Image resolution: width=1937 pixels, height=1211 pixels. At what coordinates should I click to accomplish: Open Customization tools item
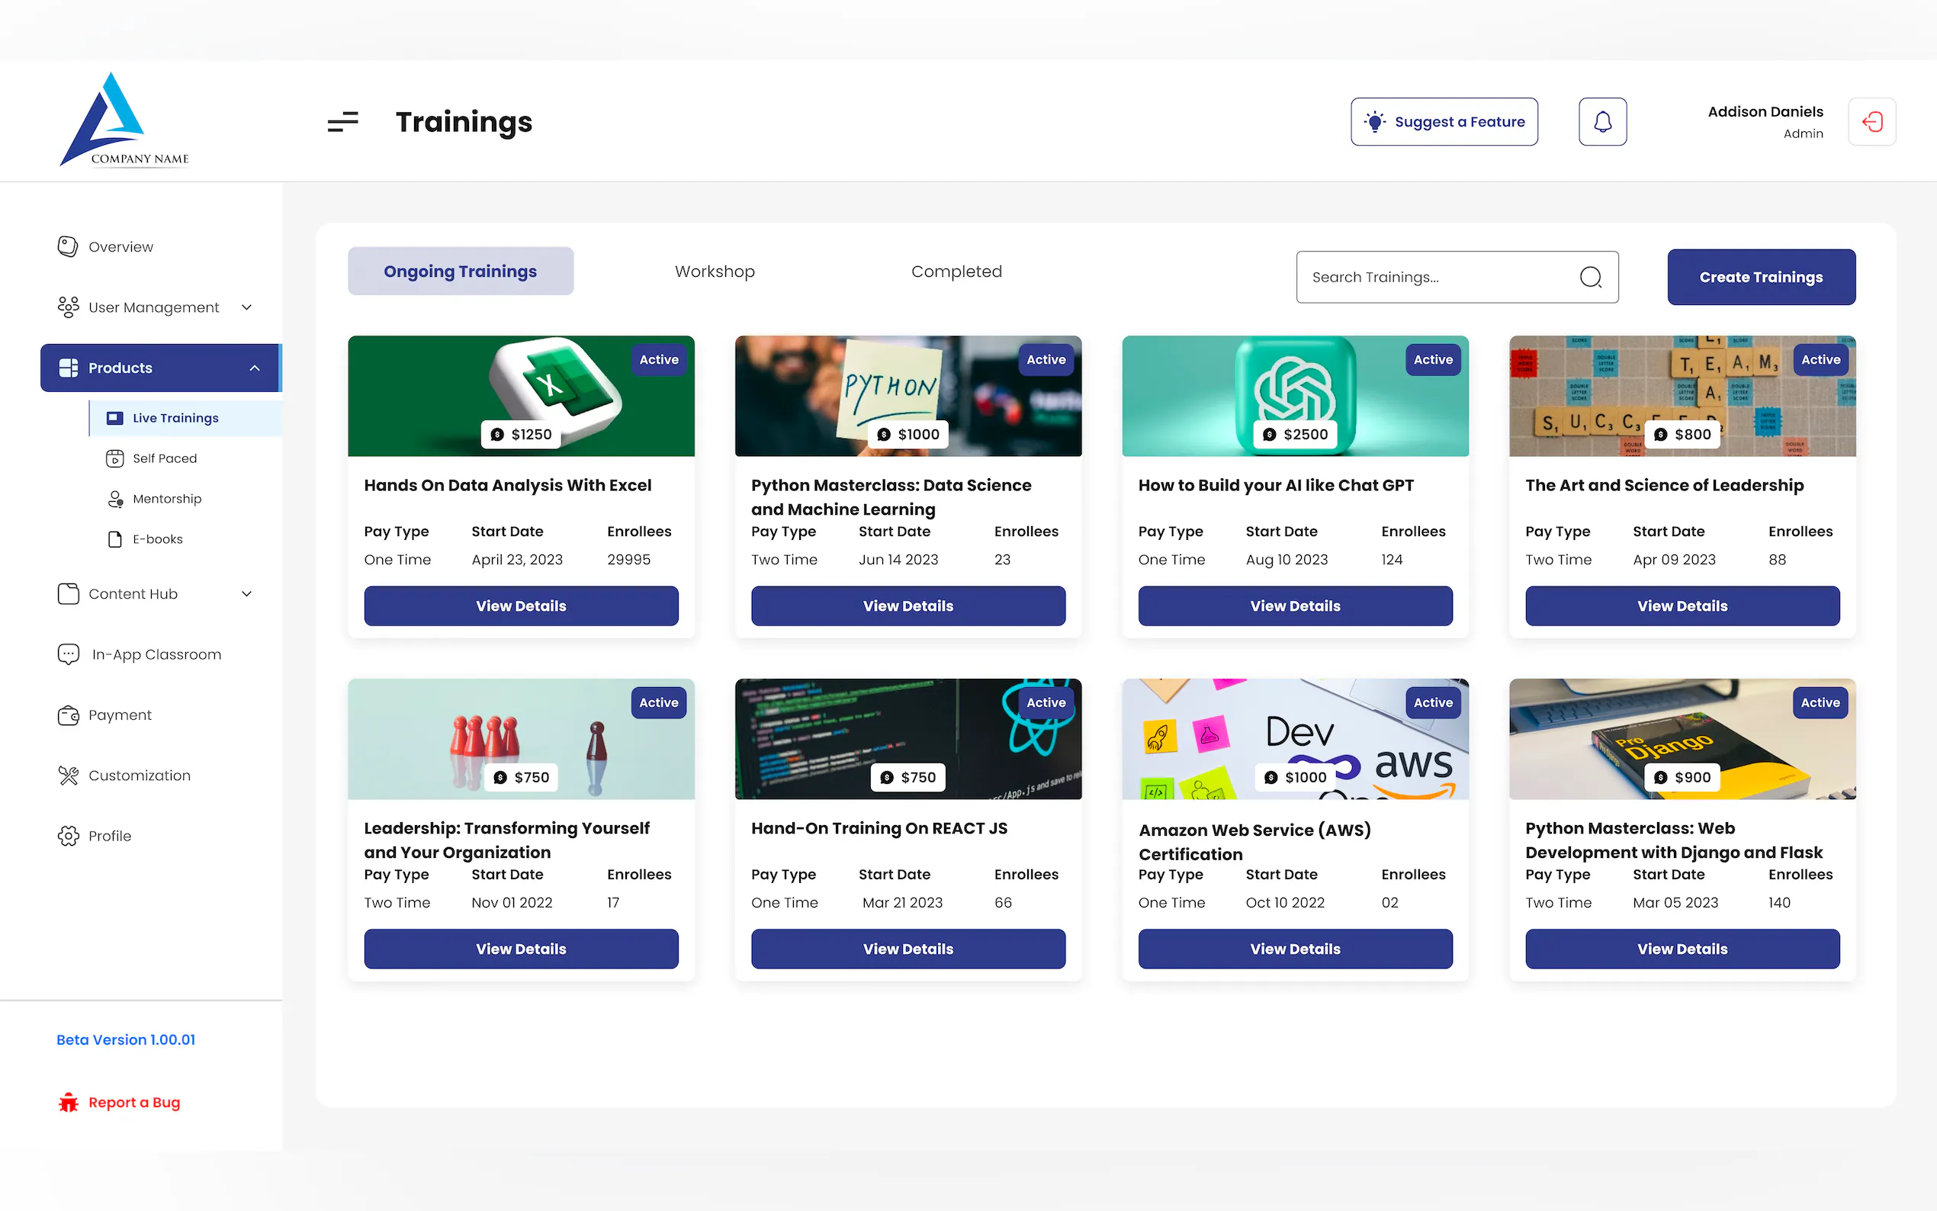[x=139, y=776]
